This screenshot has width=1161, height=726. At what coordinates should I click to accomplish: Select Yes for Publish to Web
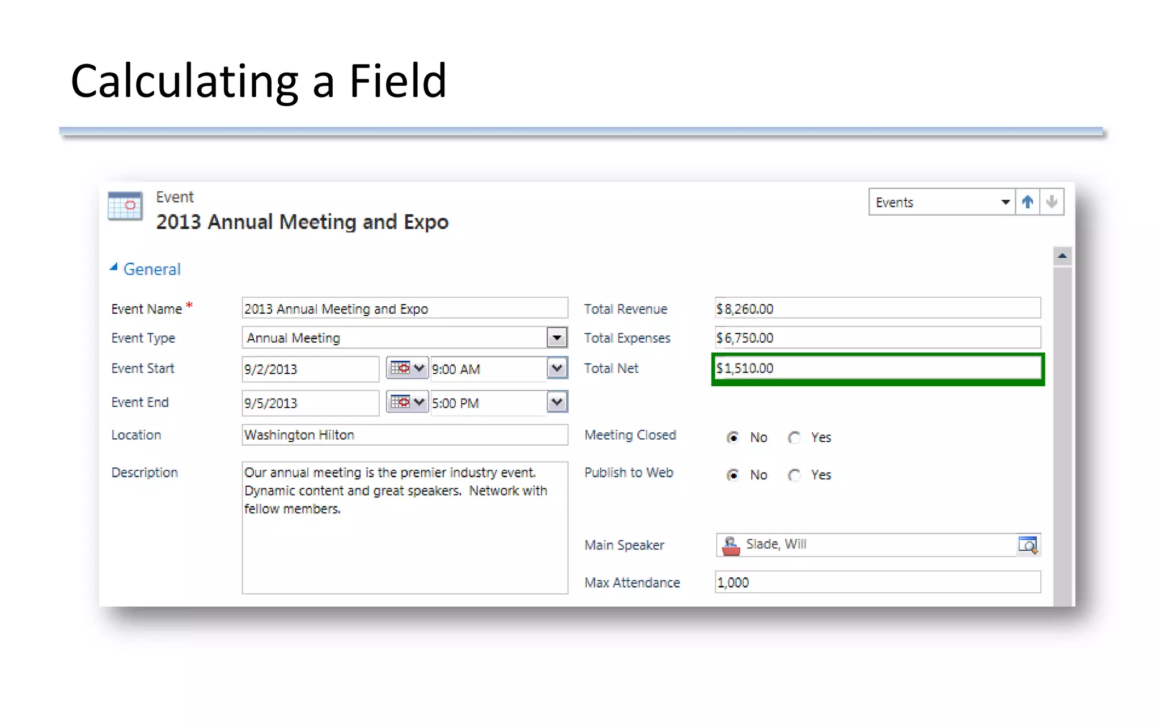click(794, 475)
